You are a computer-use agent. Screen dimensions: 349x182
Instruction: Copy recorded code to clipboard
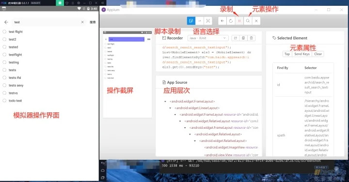[x=243, y=38]
